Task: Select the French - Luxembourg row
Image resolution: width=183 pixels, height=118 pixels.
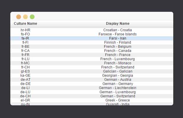Action: coord(92,59)
